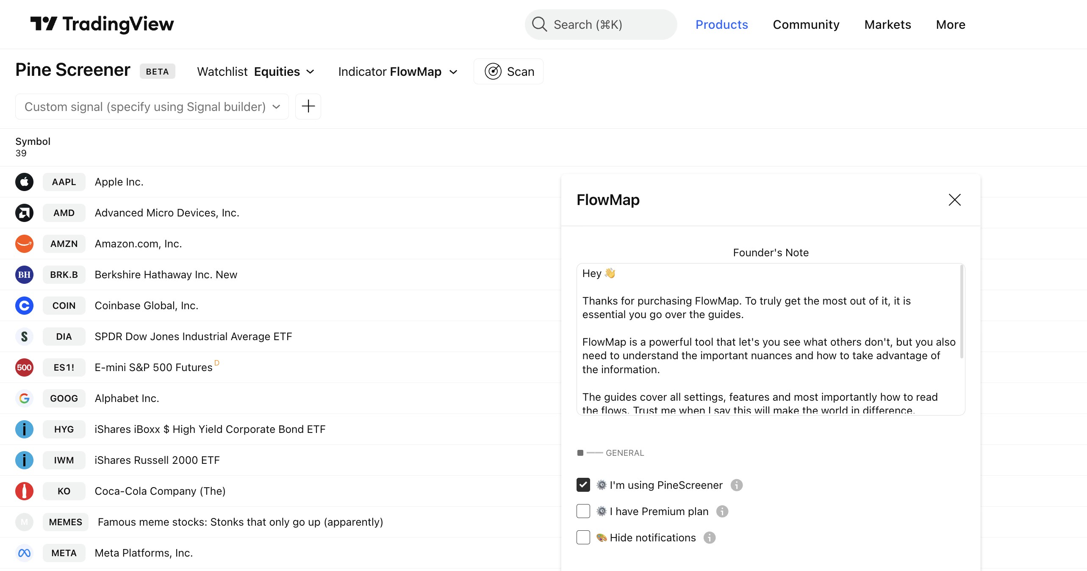Image resolution: width=1087 pixels, height=571 pixels.
Task: Click info icon beside I have Premium plan
Action: pyautogui.click(x=722, y=511)
